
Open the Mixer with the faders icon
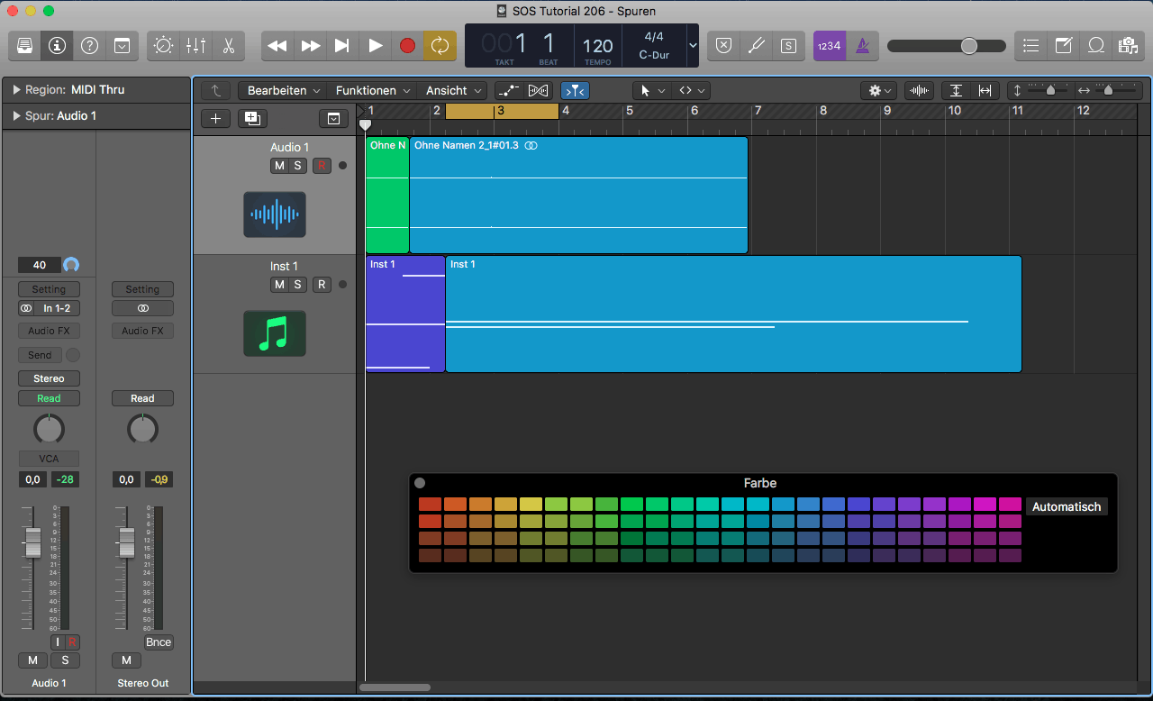coord(195,45)
